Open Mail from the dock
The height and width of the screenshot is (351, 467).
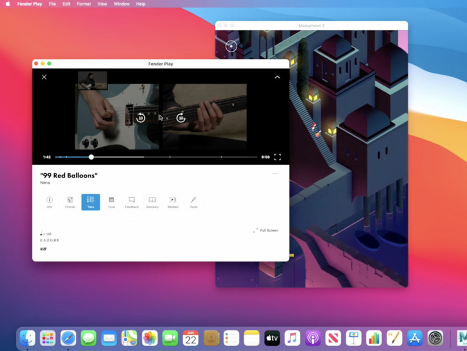click(x=109, y=338)
